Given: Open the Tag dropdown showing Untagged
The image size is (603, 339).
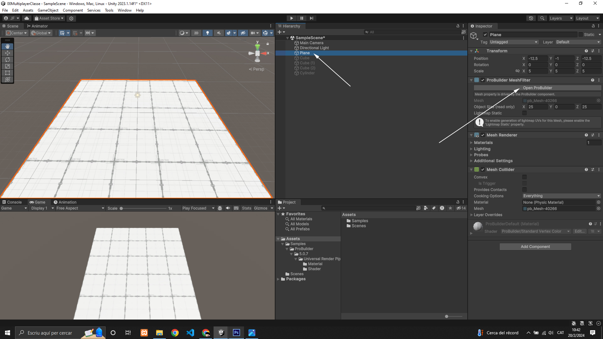Looking at the screenshot, I should tap(513, 42).
